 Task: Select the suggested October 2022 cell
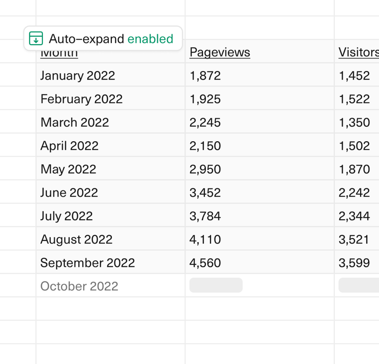click(79, 286)
